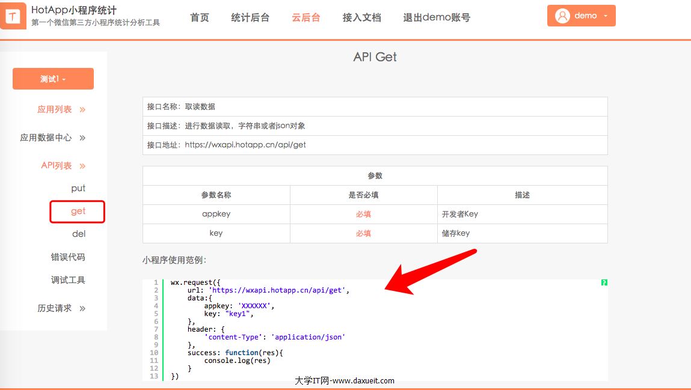Click 退出demo账号 to log out
This screenshot has height=390, width=691.
point(437,17)
